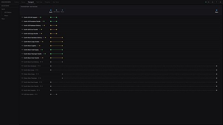Open the help question mark icon
Viewport: 223px width, 125px height.
coord(216,2)
